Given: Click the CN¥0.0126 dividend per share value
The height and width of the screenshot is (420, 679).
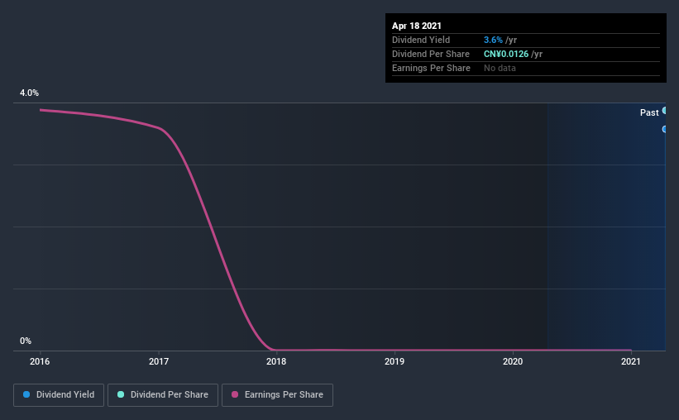Looking at the screenshot, I should (506, 54).
